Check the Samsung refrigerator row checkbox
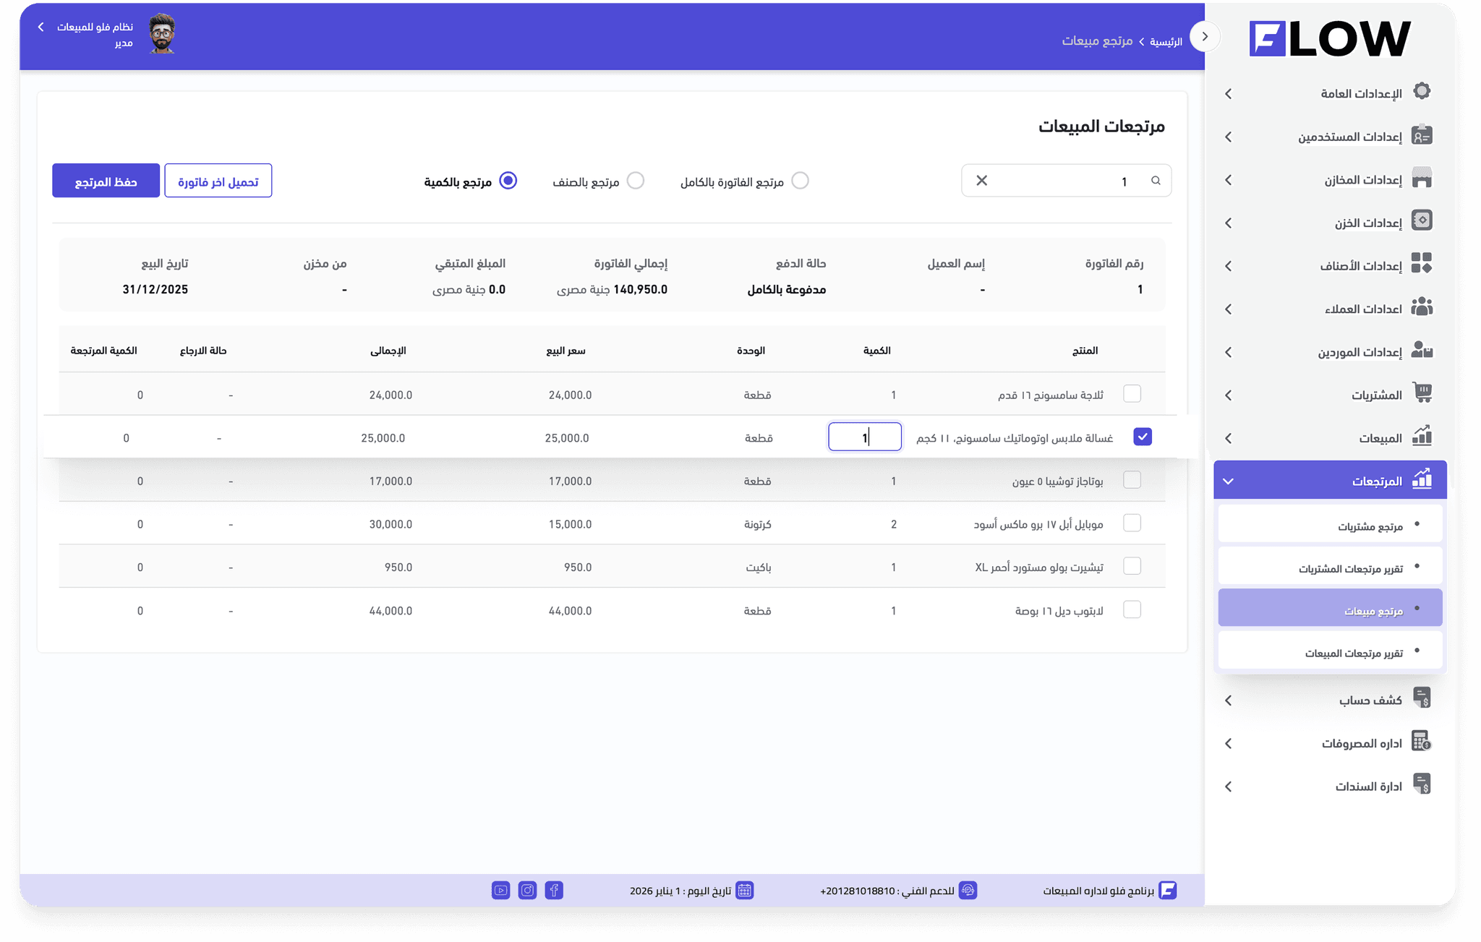Image resolution: width=1481 pixels, height=942 pixels. (1132, 394)
